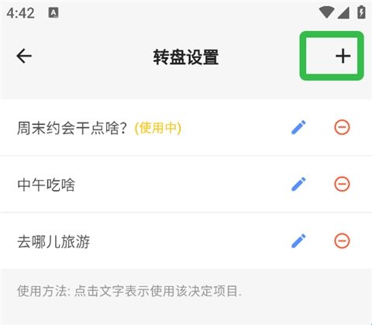Edit the 周末约会干点啥 wheel

pos(298,127)
